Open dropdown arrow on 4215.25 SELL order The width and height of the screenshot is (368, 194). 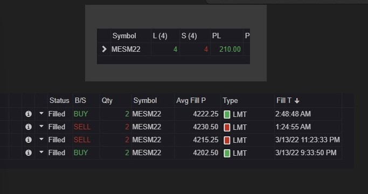pos(41,139)
